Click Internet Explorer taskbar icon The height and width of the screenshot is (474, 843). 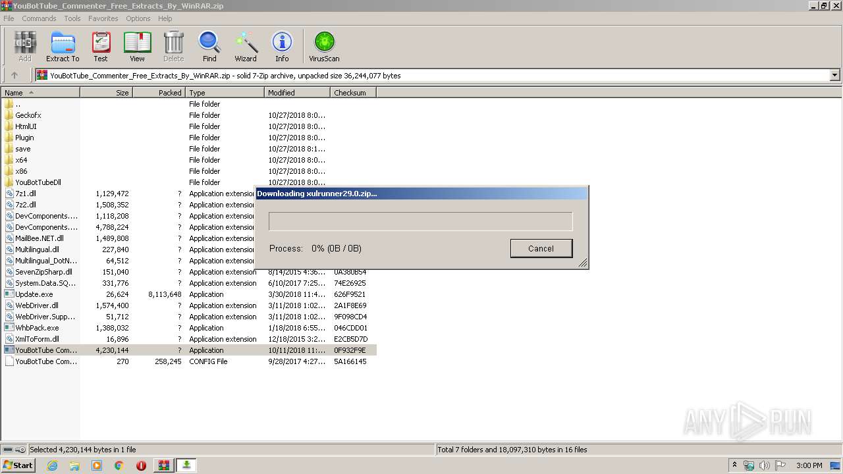point(52,465)
